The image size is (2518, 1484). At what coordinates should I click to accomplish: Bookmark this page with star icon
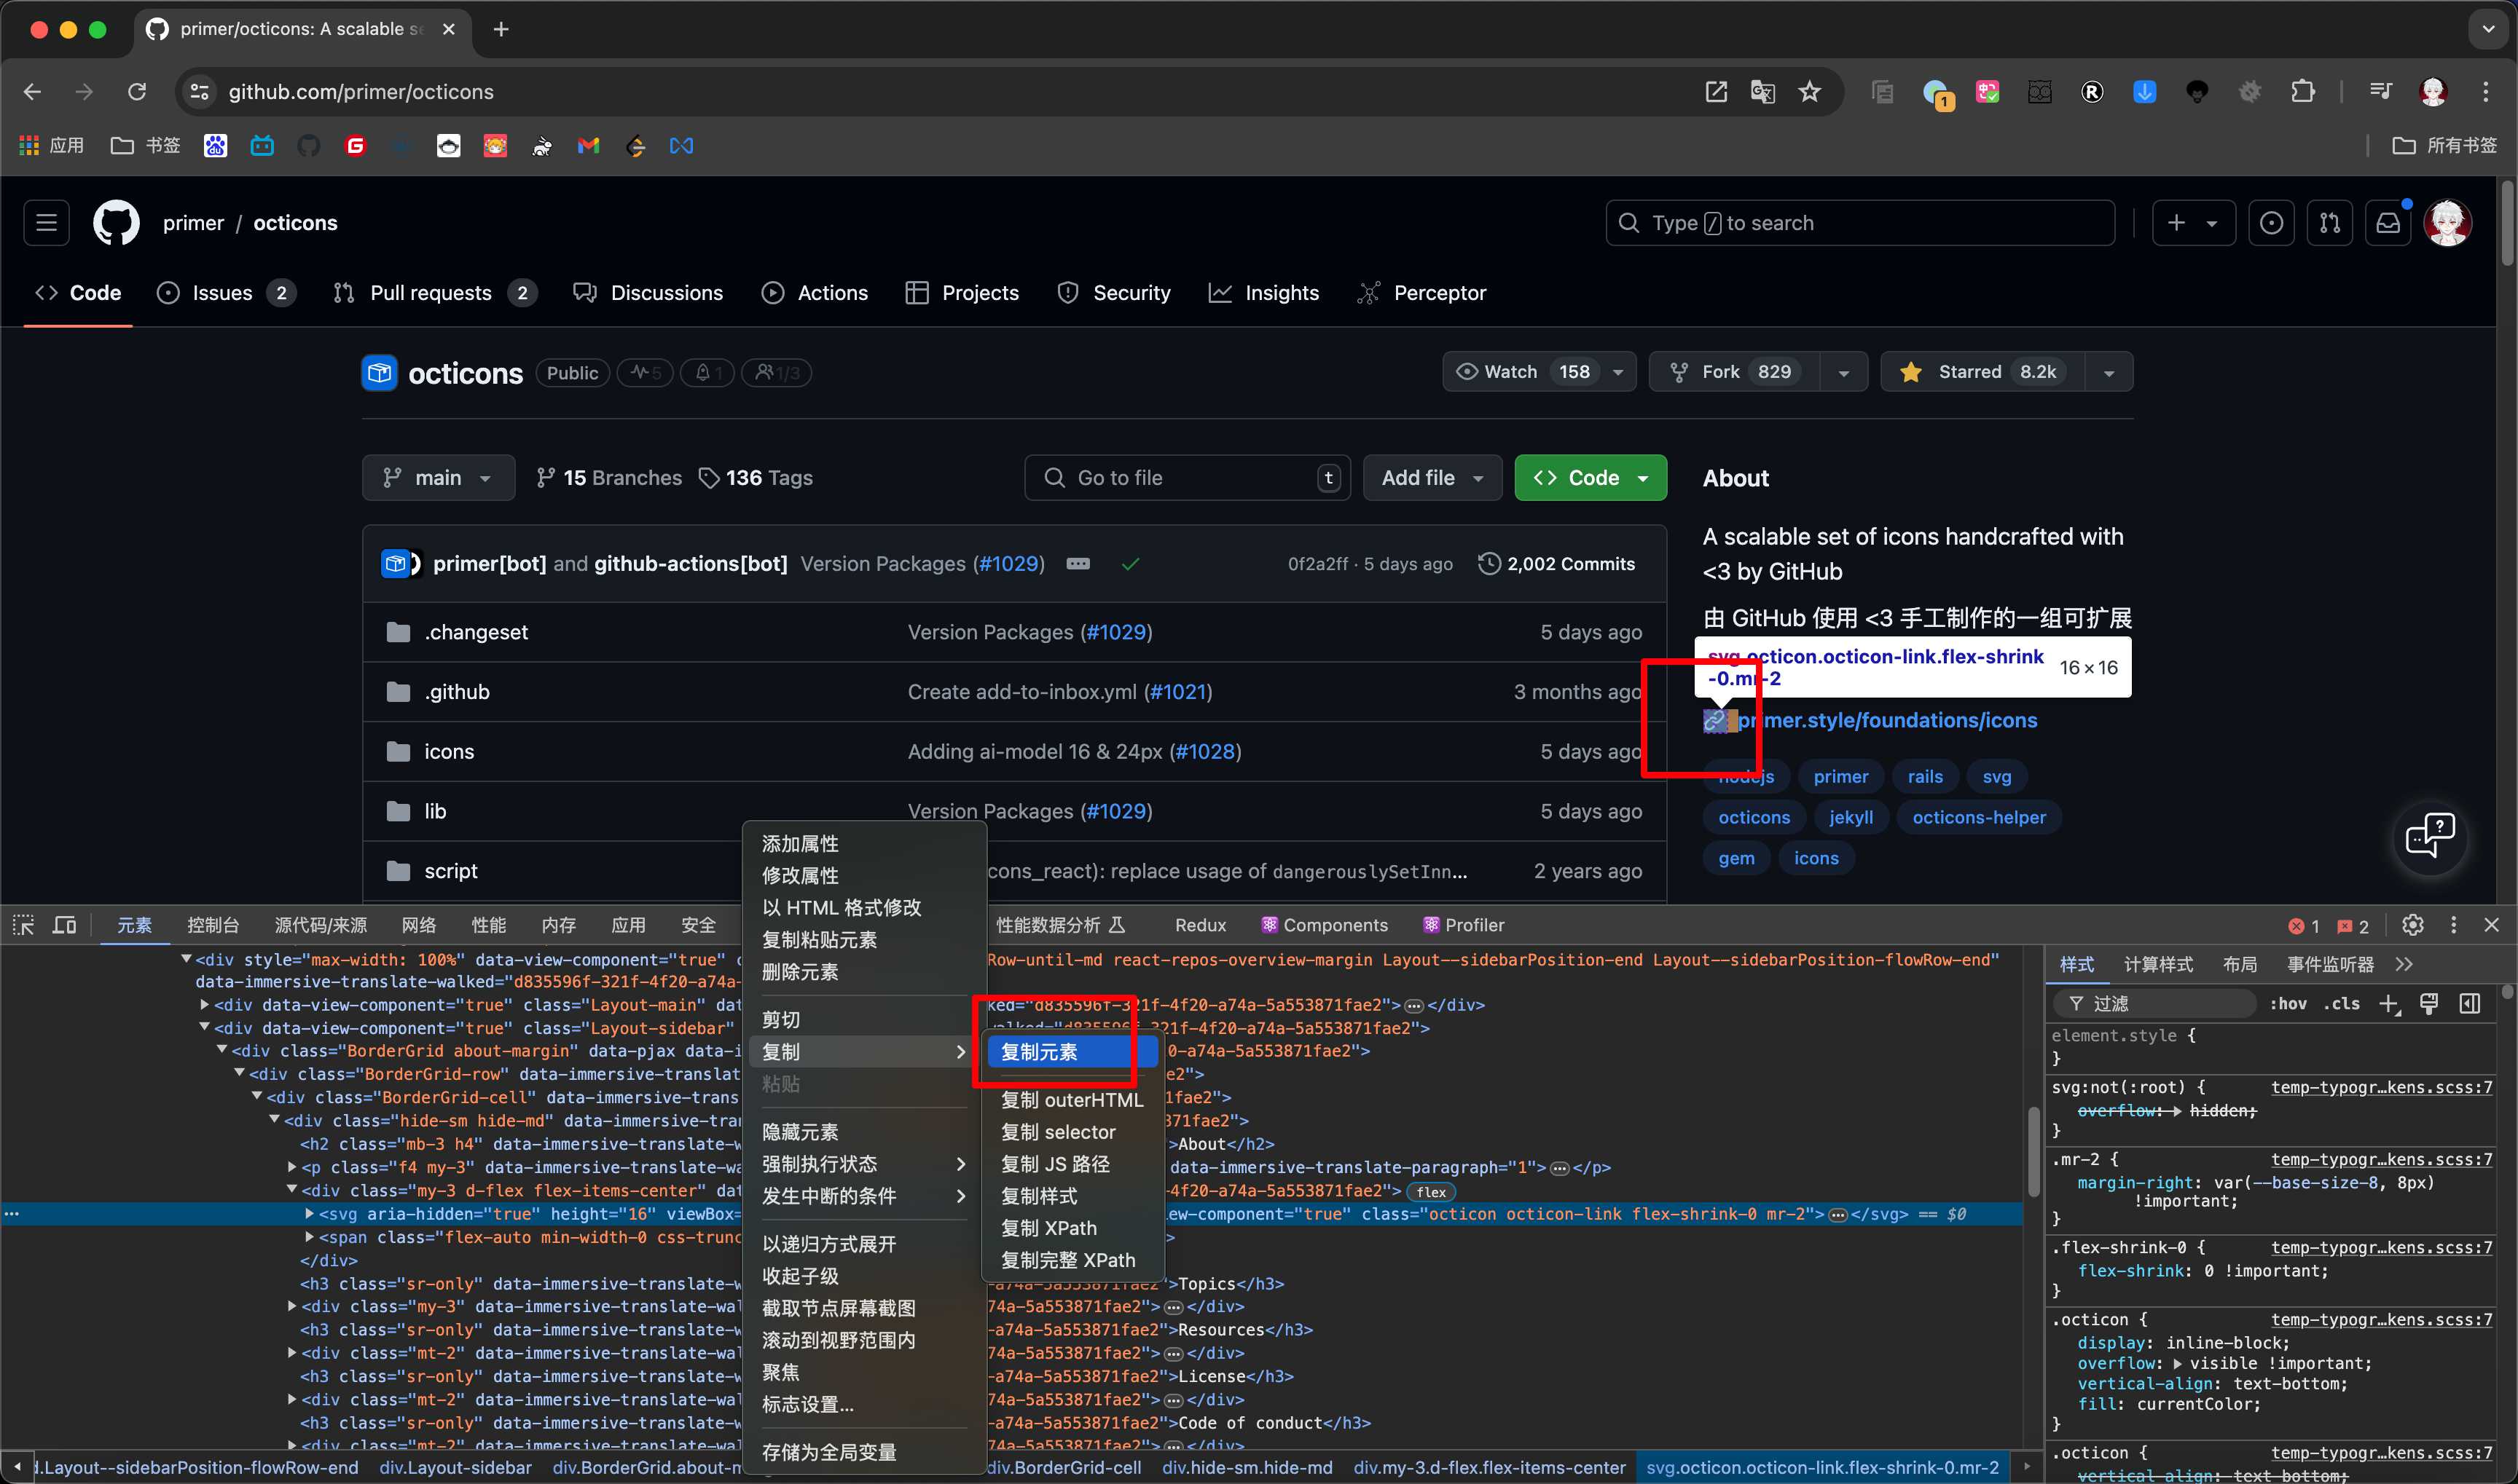(1810, 92)
